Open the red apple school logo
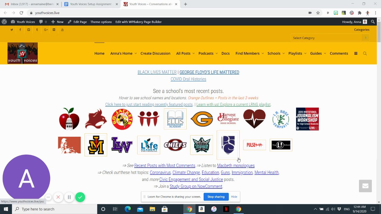Screen dimensions: 381x214 coord(69,119)
